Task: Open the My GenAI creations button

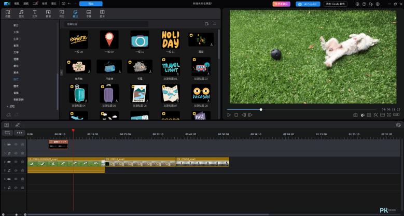Action: pos(336,4)
